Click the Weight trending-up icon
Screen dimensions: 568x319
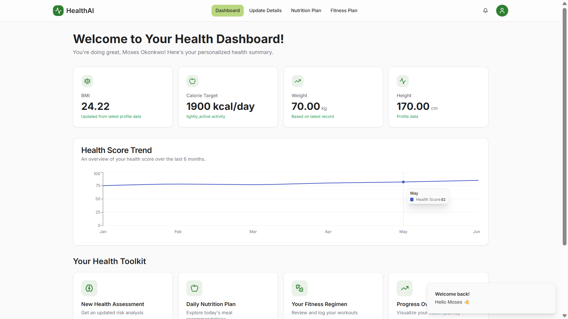pos(298,81)
